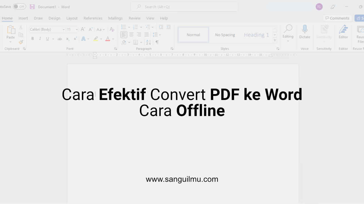This screenshot has height=204, width=364.
Task: Toggle Align Left paragraph alignment
Action: pos(124,35)
